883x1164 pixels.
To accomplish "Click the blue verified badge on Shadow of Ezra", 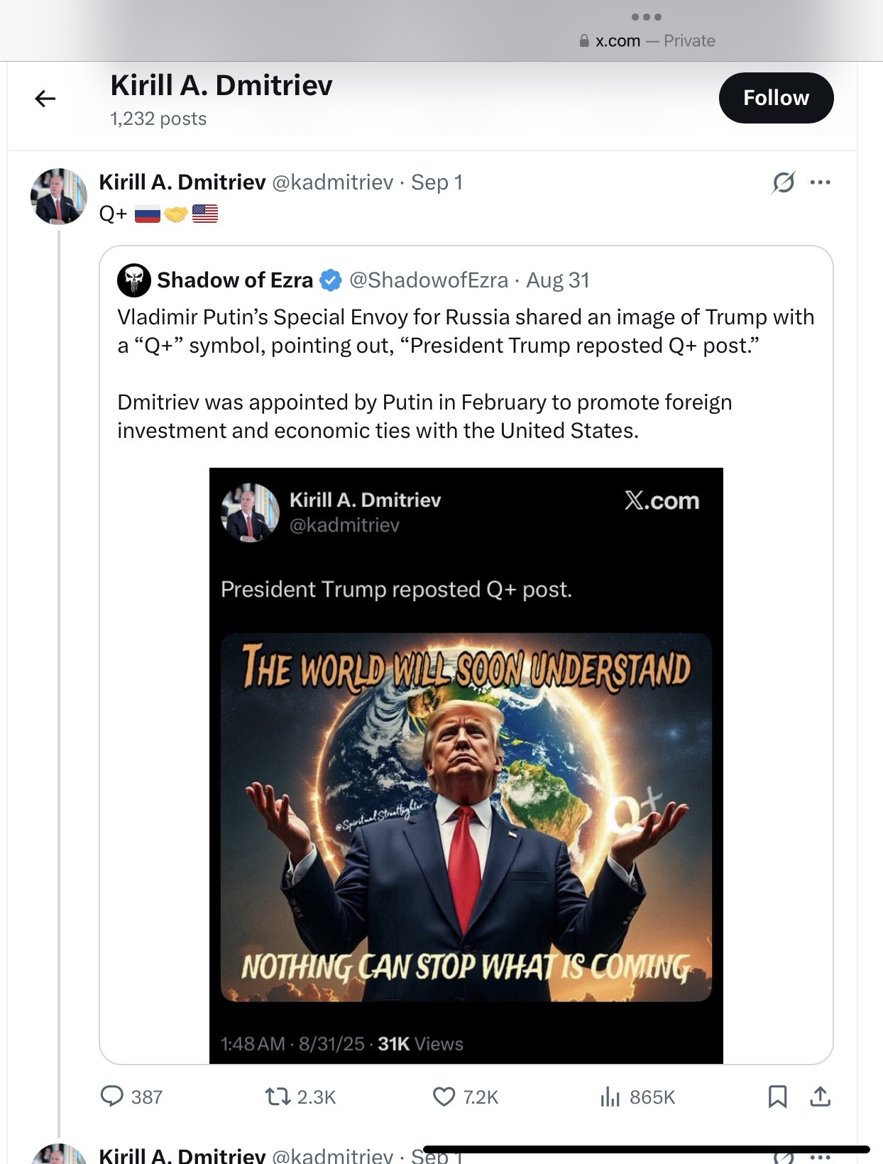I will click(331, 280).
